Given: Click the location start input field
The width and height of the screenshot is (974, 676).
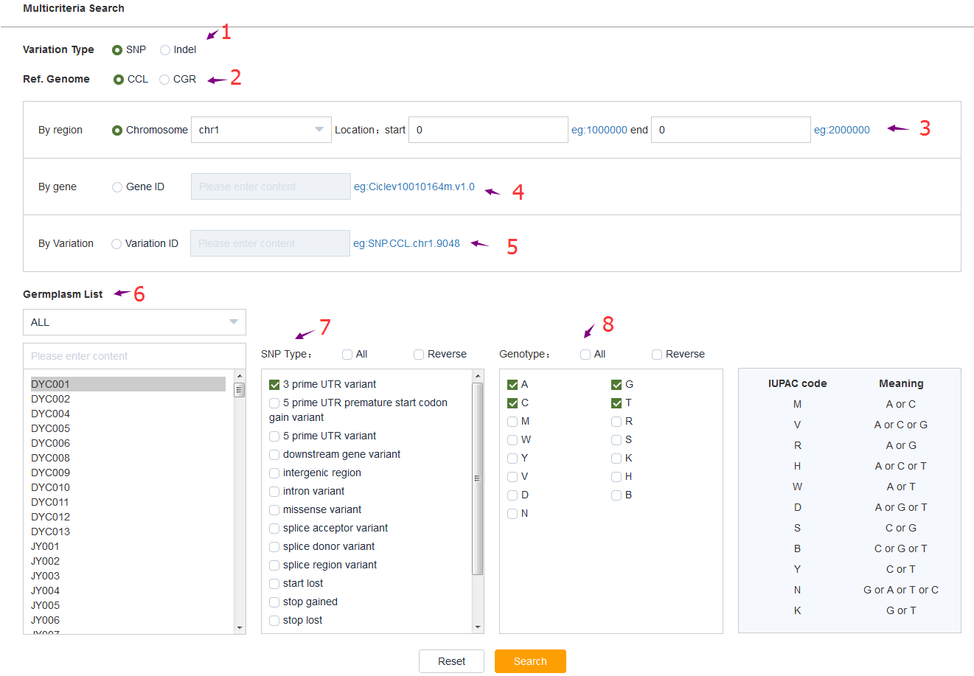Looking at the screenshot, I should [x=487, y=130].
